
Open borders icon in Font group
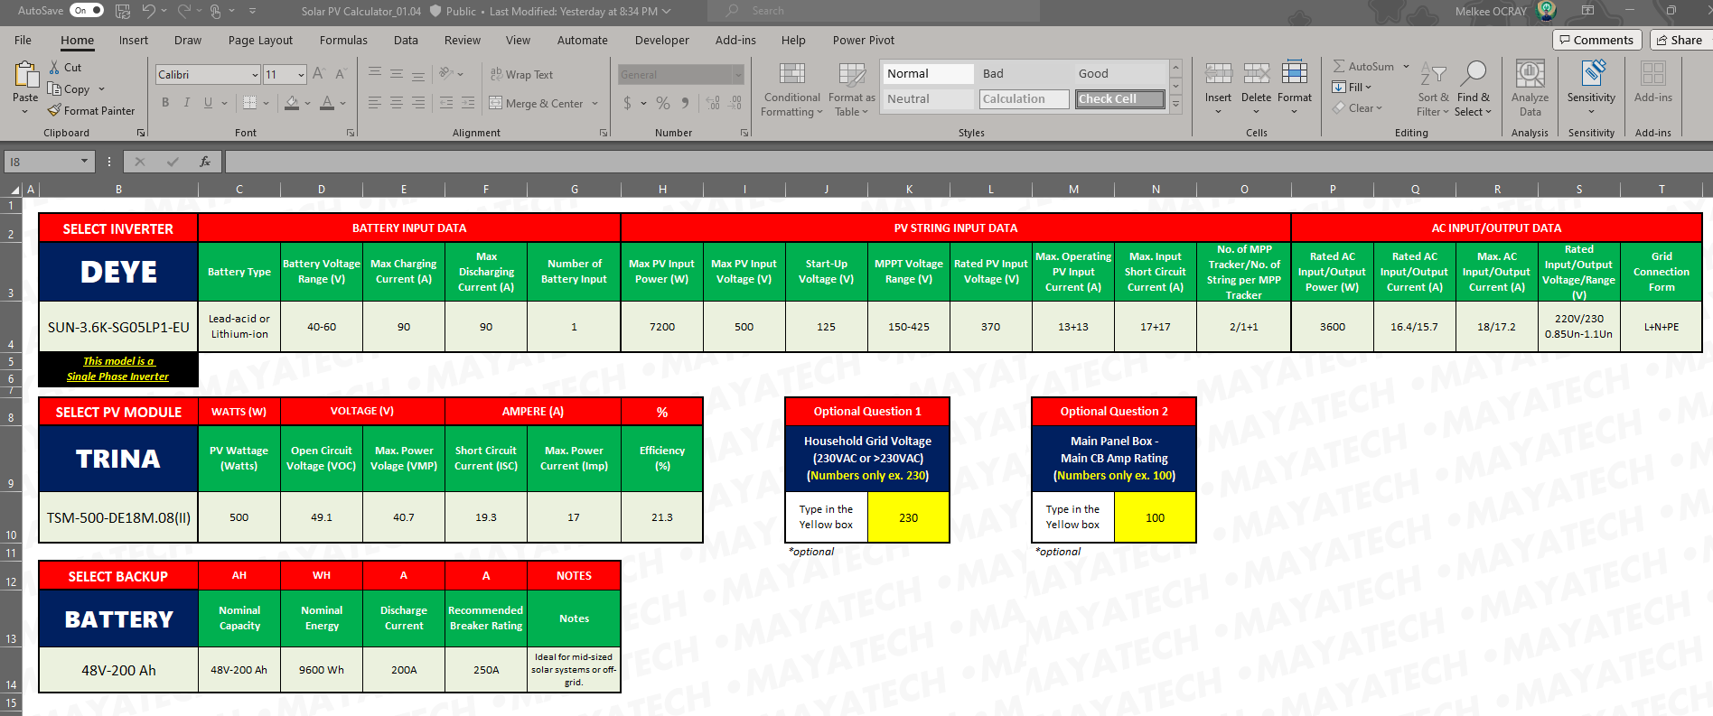pos(250,103)
